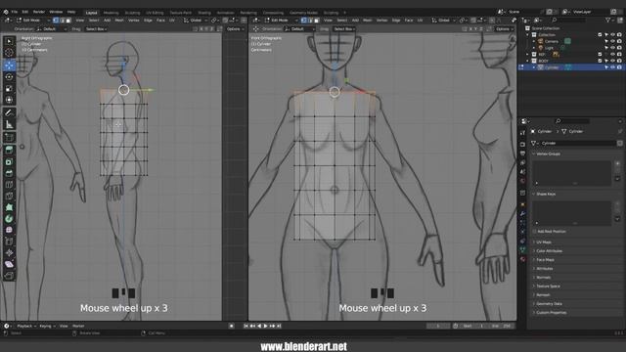The image size is (626, 352).
Task: Hide the Camera object with its eye icon
Action: (x=613, y=41)
